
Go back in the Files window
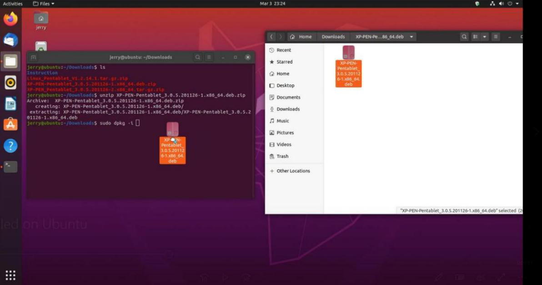coord(272,37)
